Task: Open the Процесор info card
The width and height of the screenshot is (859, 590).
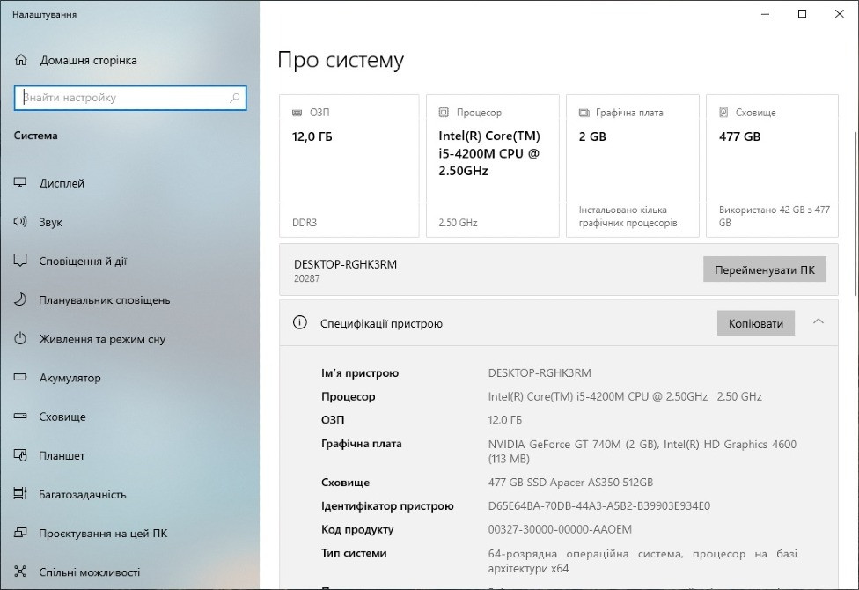Action: pyautogui.click(x=493, y=166)
